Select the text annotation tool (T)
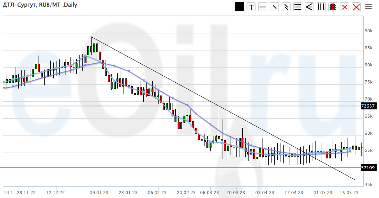The height and width of the screenshot is (198, 379). pos(251,7)
